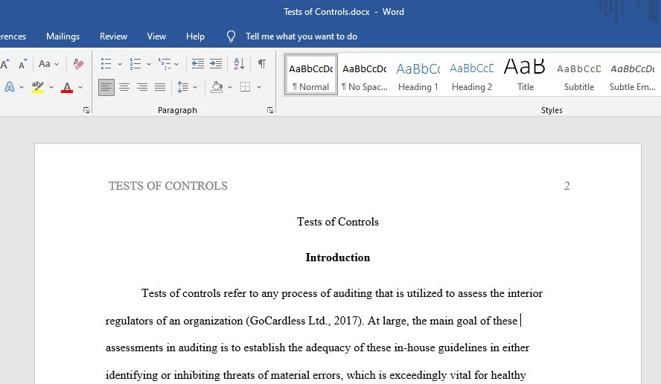
Task: Click the citation GoCardless Ltd., 2017
Action: 304,321
